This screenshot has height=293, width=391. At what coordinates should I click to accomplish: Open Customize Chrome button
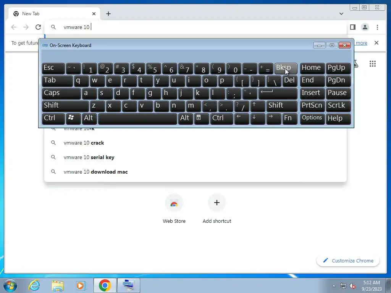348,261
